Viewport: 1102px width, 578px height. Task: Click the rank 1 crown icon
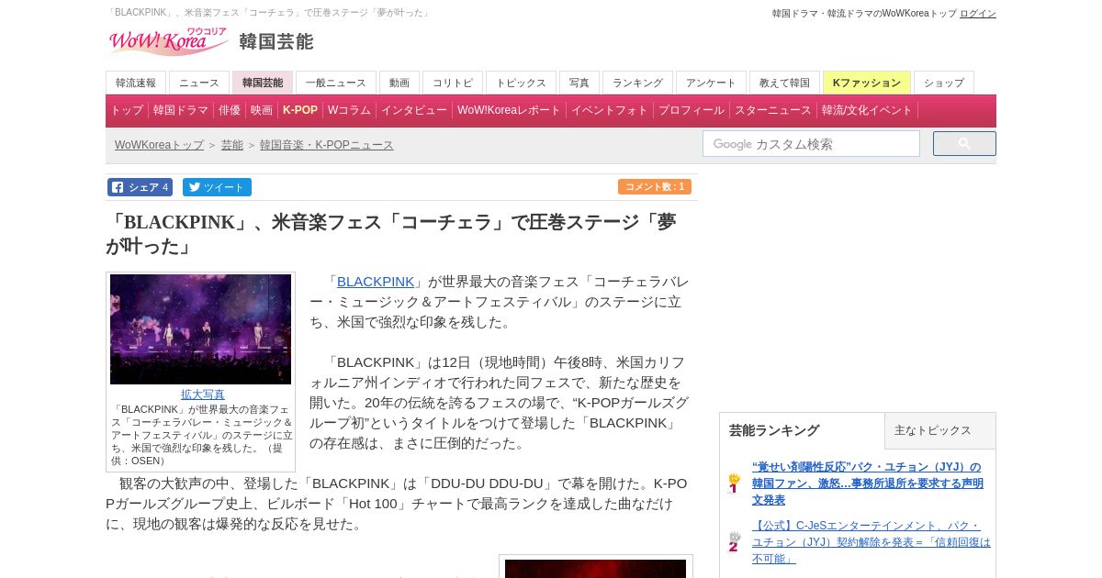point(734,484)
